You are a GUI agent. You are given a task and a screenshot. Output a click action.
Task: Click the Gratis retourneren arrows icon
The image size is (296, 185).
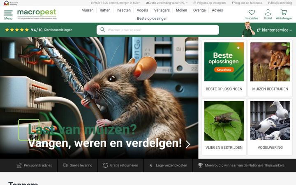(105, 165)
